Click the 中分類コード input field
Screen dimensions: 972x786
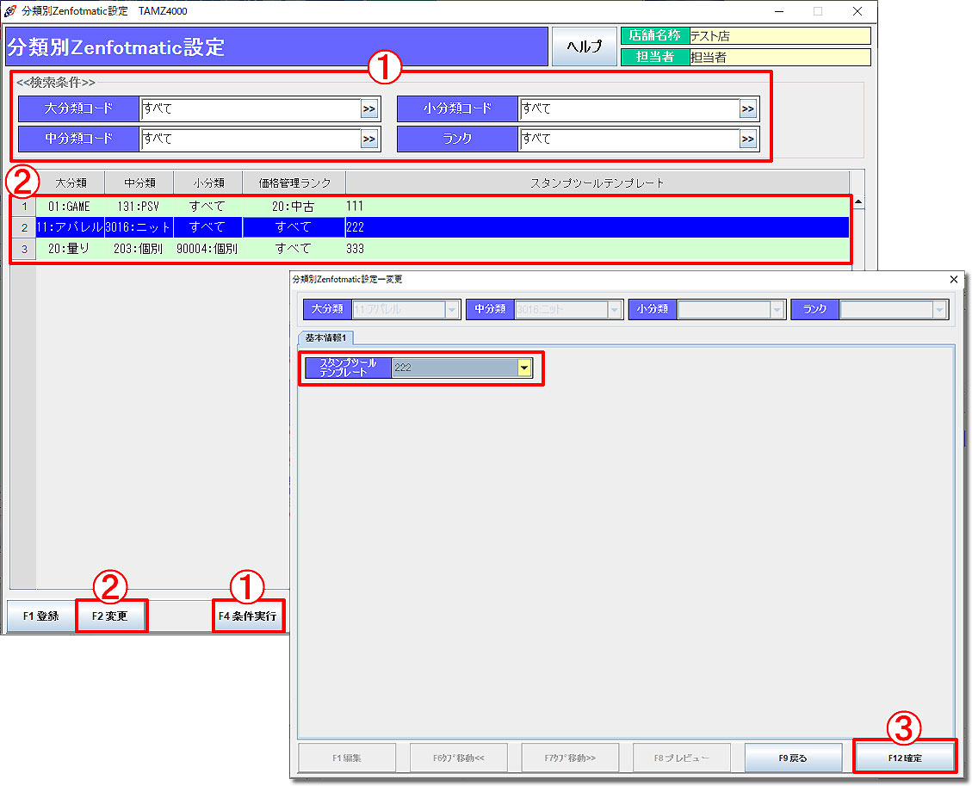click(x=251, y=139)
